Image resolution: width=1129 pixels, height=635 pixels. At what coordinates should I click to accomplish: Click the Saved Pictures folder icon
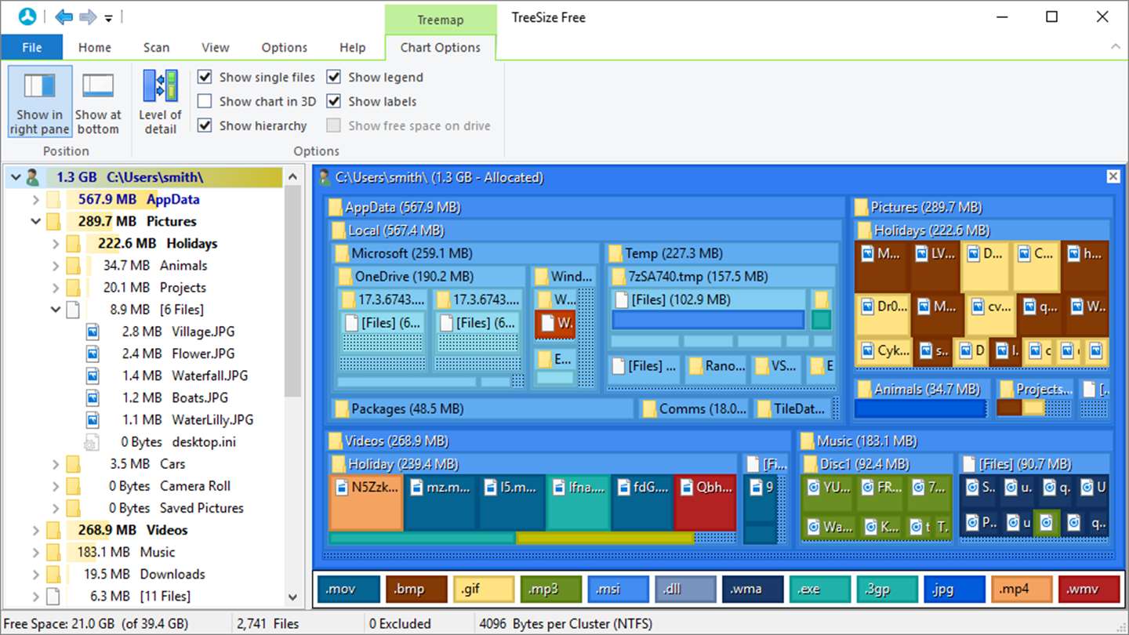coord(73,508)
